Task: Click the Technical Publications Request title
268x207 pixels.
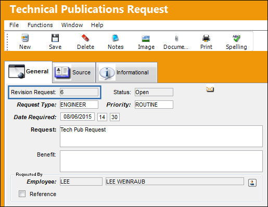Action: coord(89,9)
